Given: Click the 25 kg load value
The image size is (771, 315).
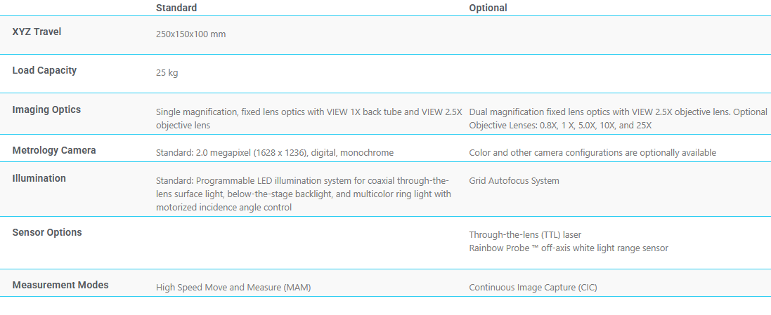Looking at the screenshot, I should point(167,73).
